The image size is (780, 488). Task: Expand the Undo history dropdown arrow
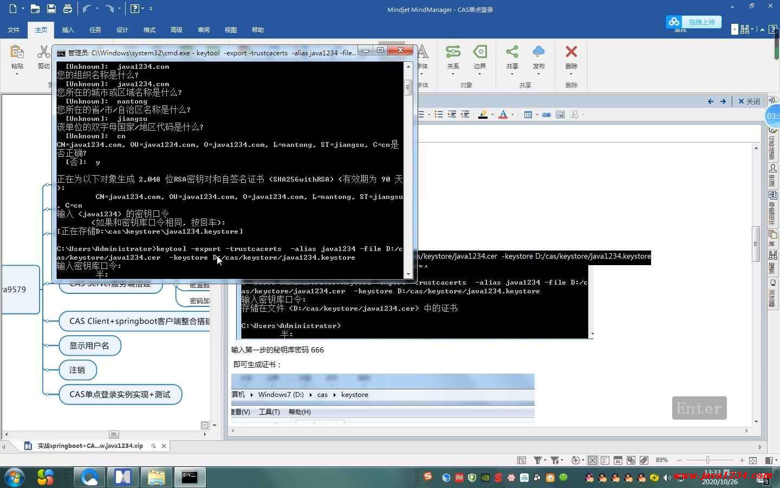click(96, 9)
